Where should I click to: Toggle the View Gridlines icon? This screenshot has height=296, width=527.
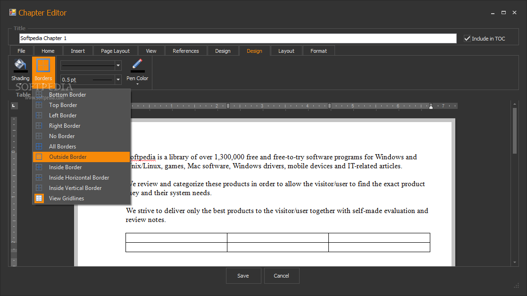[x=39, y=198]
